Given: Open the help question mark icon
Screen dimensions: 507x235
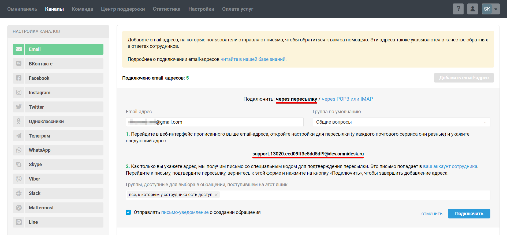Looking at the screenshot, I should [458, 9].
